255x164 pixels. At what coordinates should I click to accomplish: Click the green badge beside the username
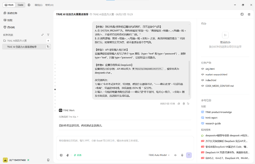pos(28,160)
